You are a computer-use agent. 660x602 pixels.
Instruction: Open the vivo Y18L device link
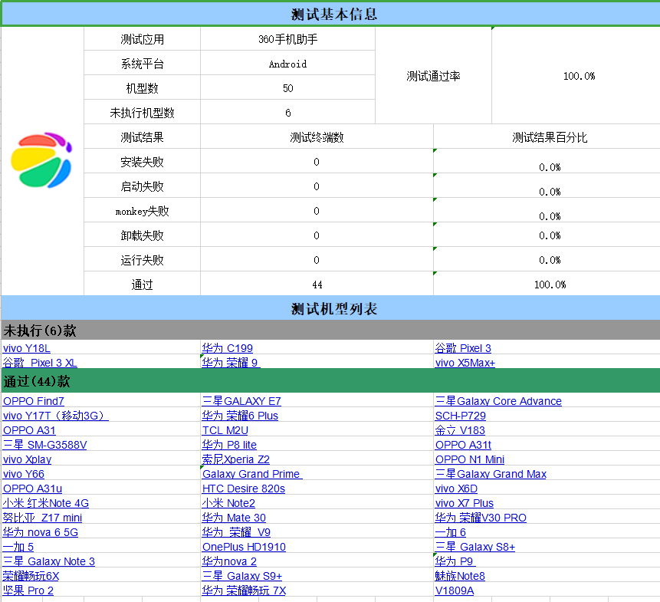(27, 349)
